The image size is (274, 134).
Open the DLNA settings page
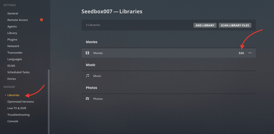[11, 66]
